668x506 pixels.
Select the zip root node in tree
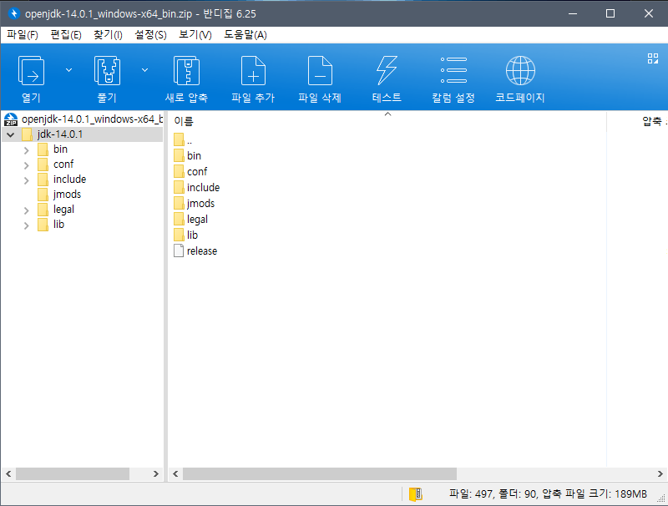83,119
